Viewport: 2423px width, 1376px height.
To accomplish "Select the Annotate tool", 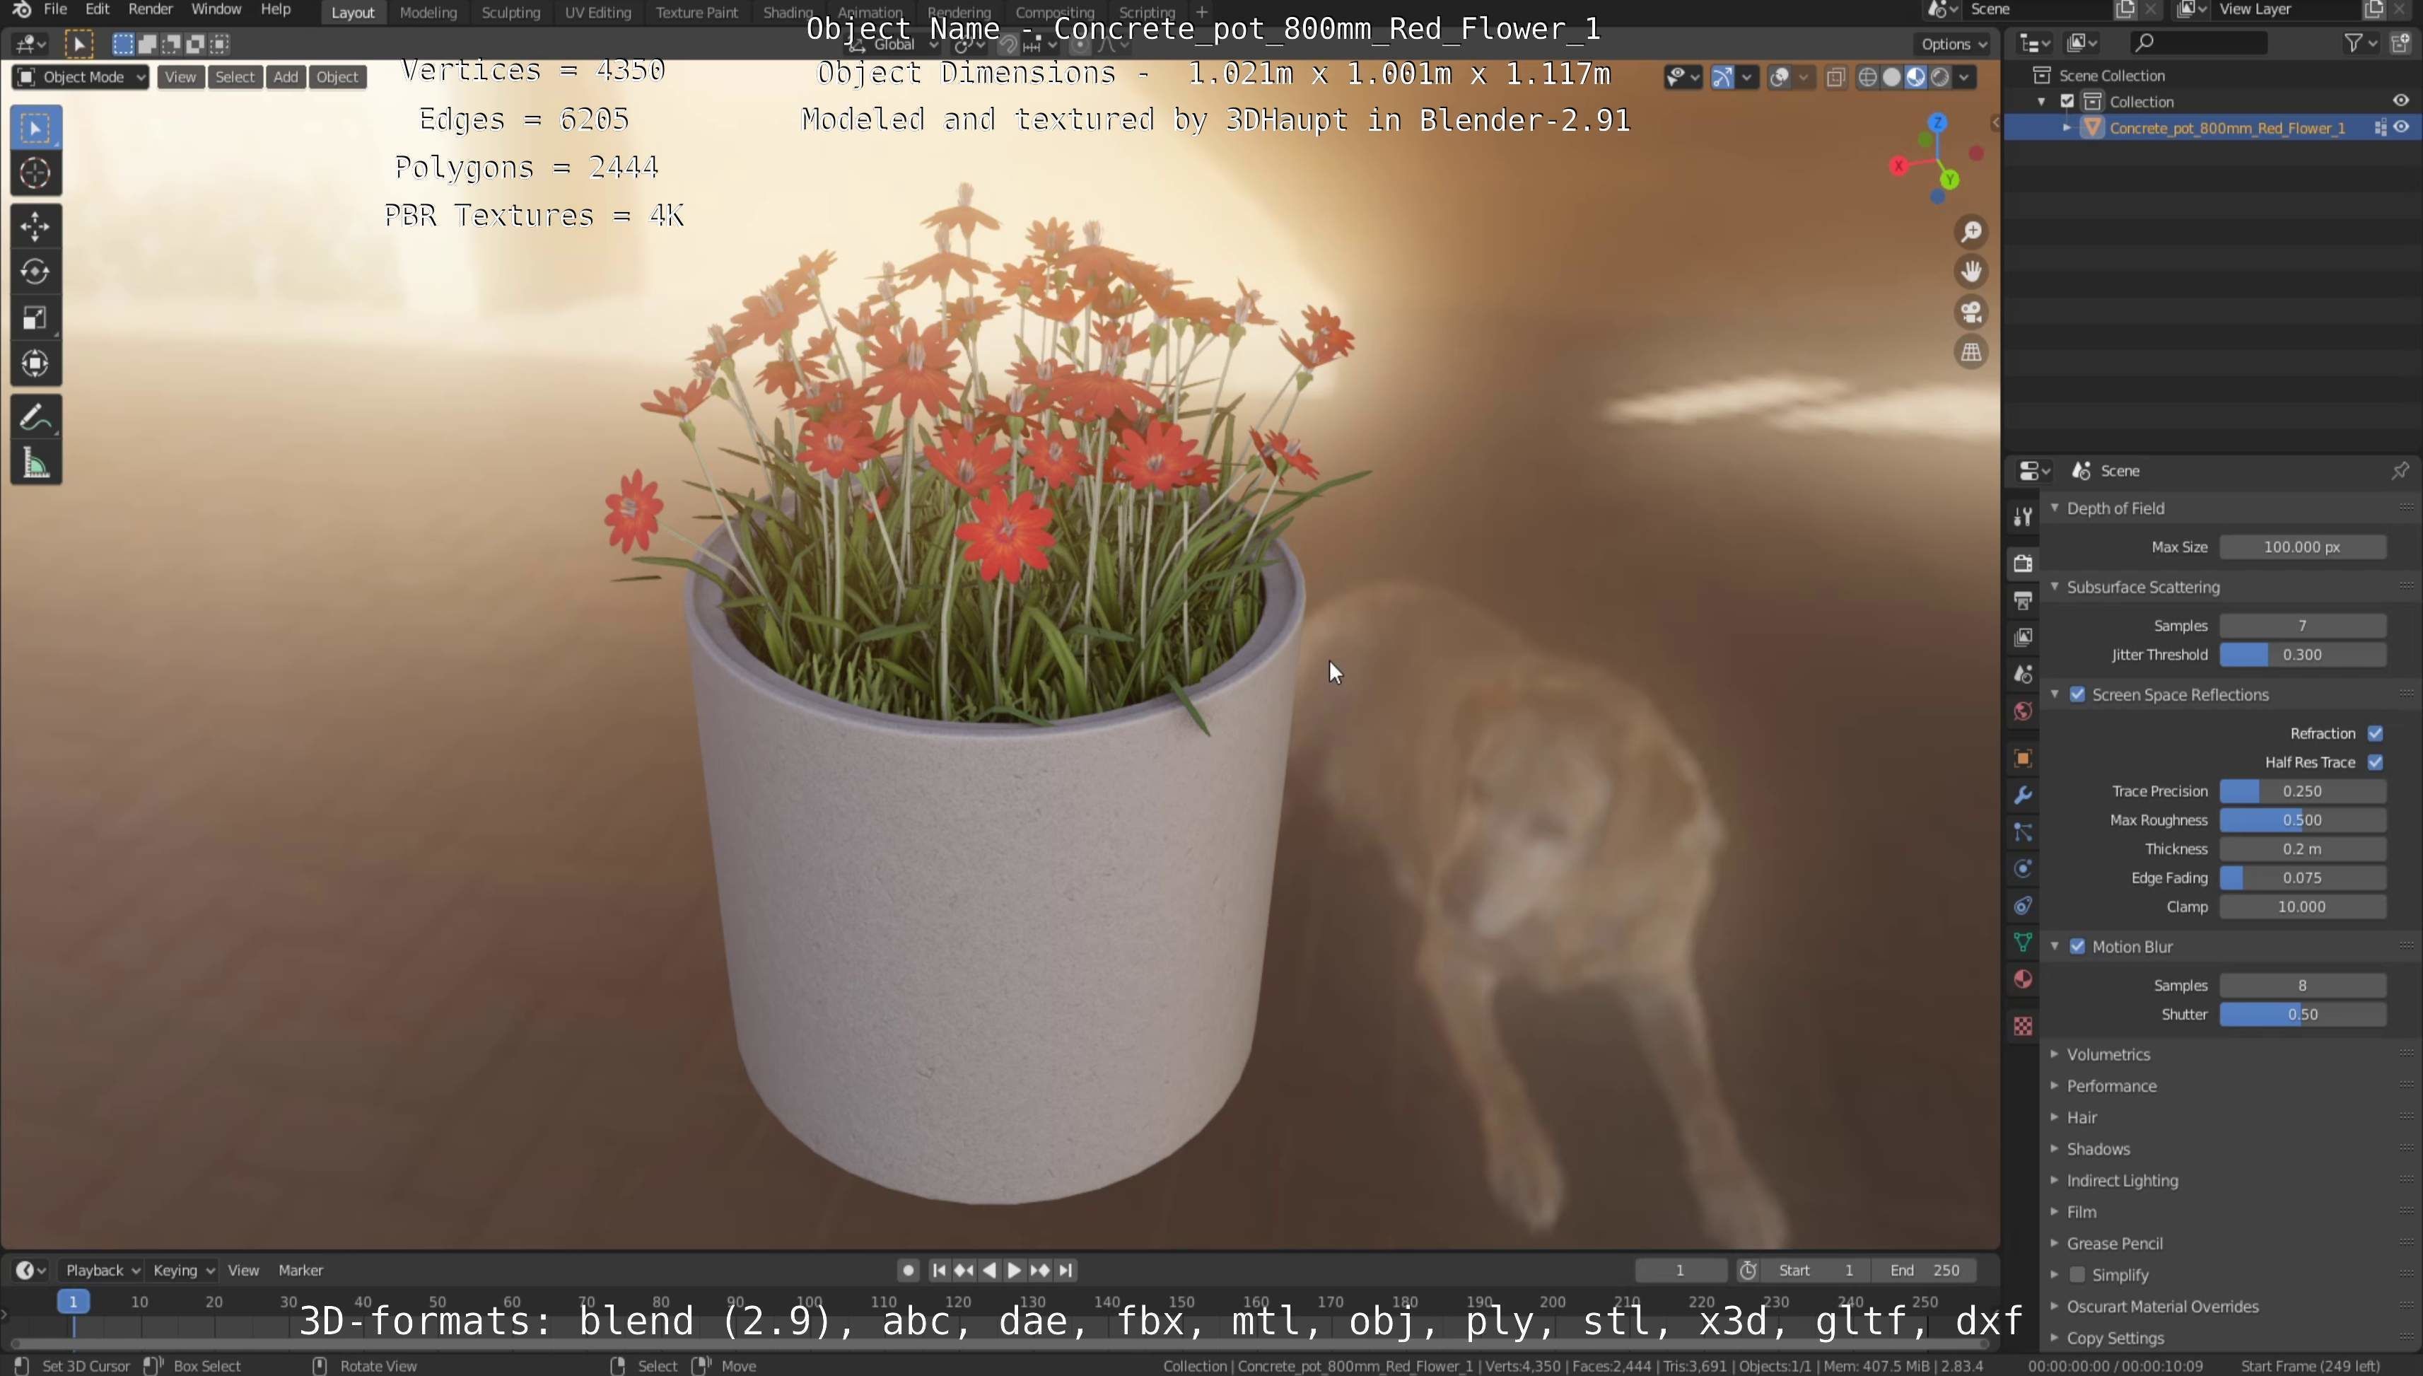I will tap(36, 418).
